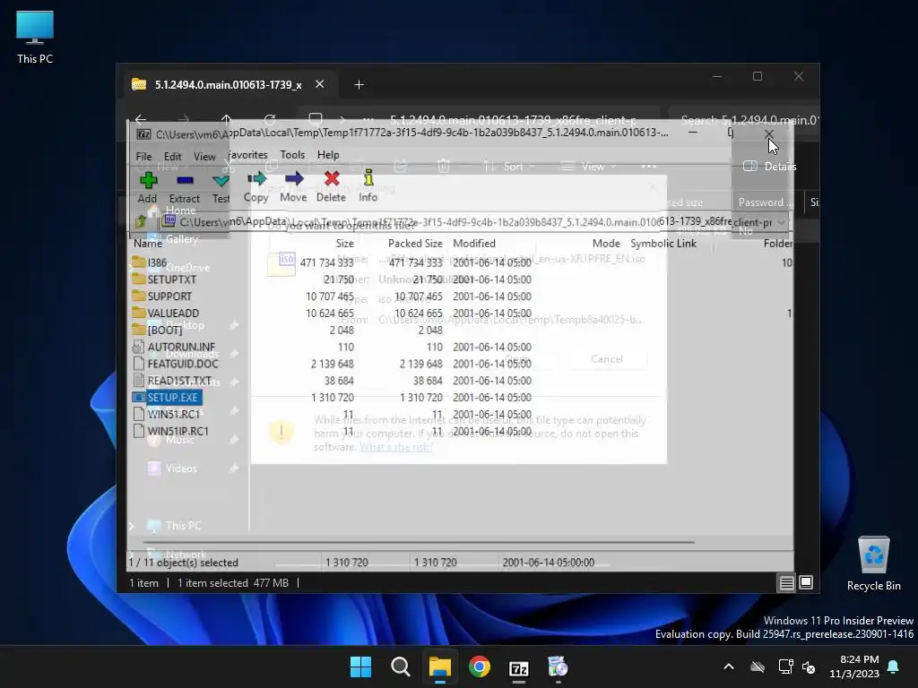918x688 pixels.
Task: Close the Explorer tab 5.1.2494.0.main
Action: click(320, 84)
